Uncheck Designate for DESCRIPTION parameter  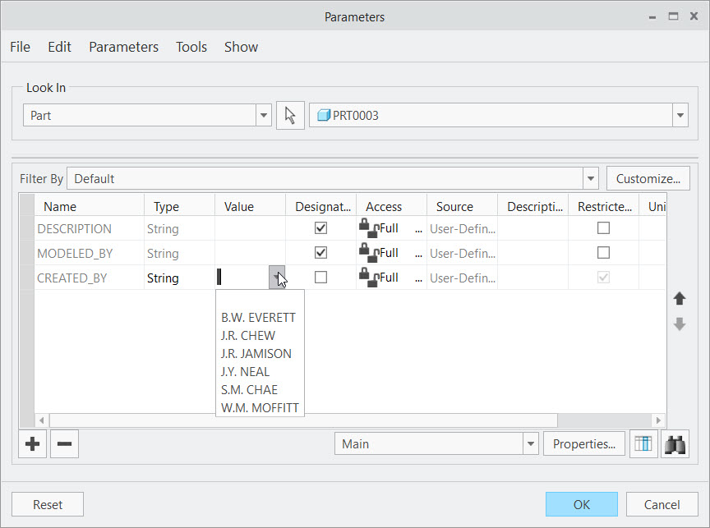320,228
